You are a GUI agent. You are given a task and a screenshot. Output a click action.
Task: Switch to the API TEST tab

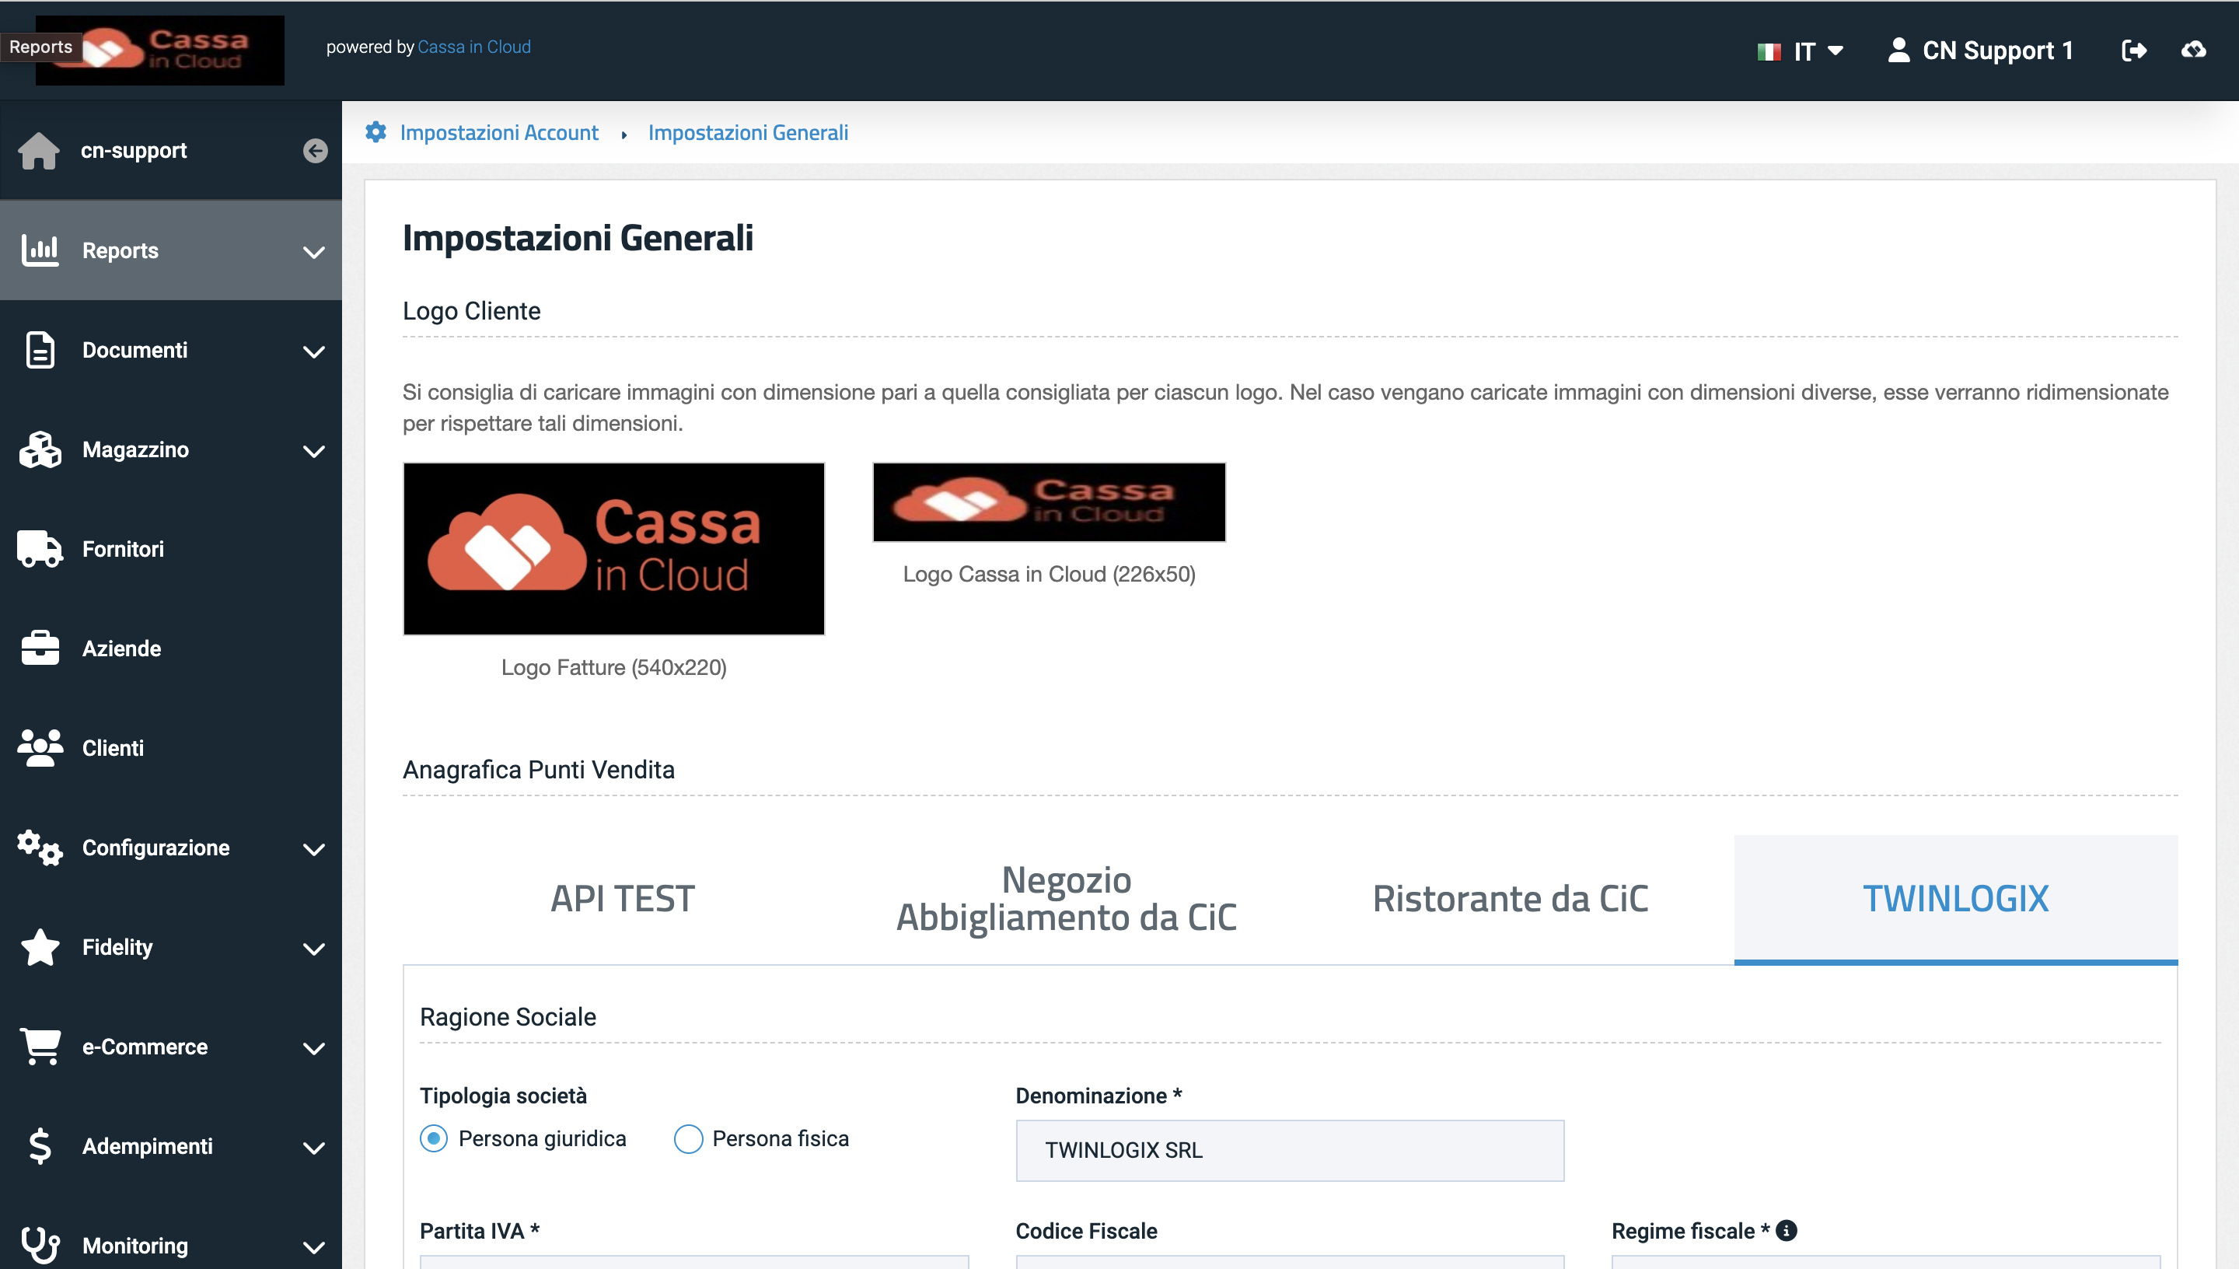point(623,899)
